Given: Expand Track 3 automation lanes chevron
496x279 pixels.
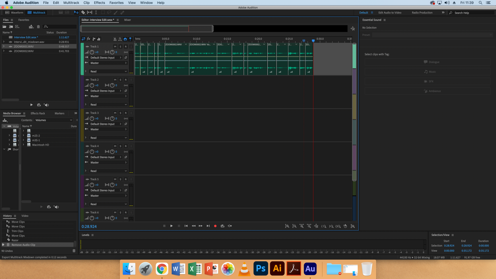Looking at the screenshot, I should click(86, 138).
